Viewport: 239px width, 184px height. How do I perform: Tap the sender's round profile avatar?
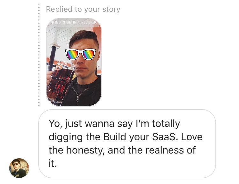tap(19, 168)
